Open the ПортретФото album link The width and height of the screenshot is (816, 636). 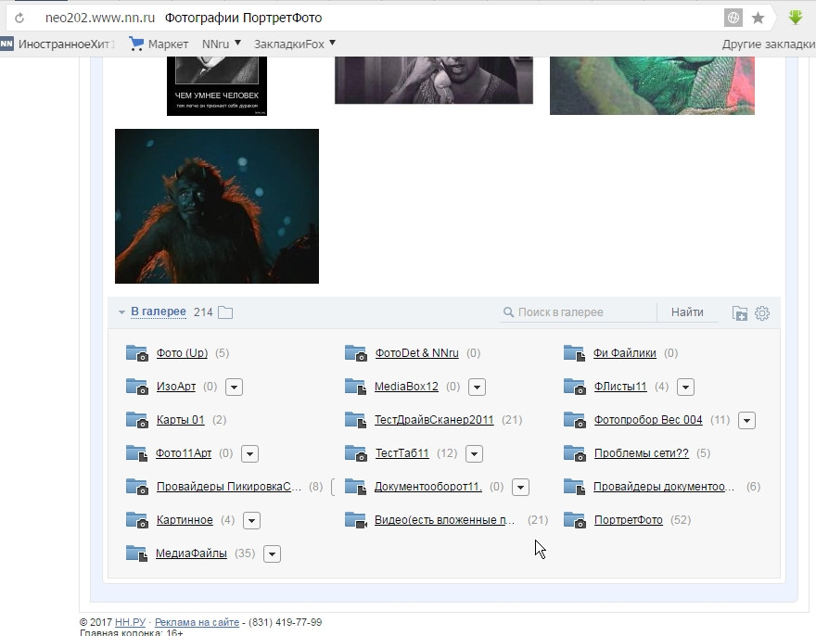pyautogui.click(x=628, y=520)
